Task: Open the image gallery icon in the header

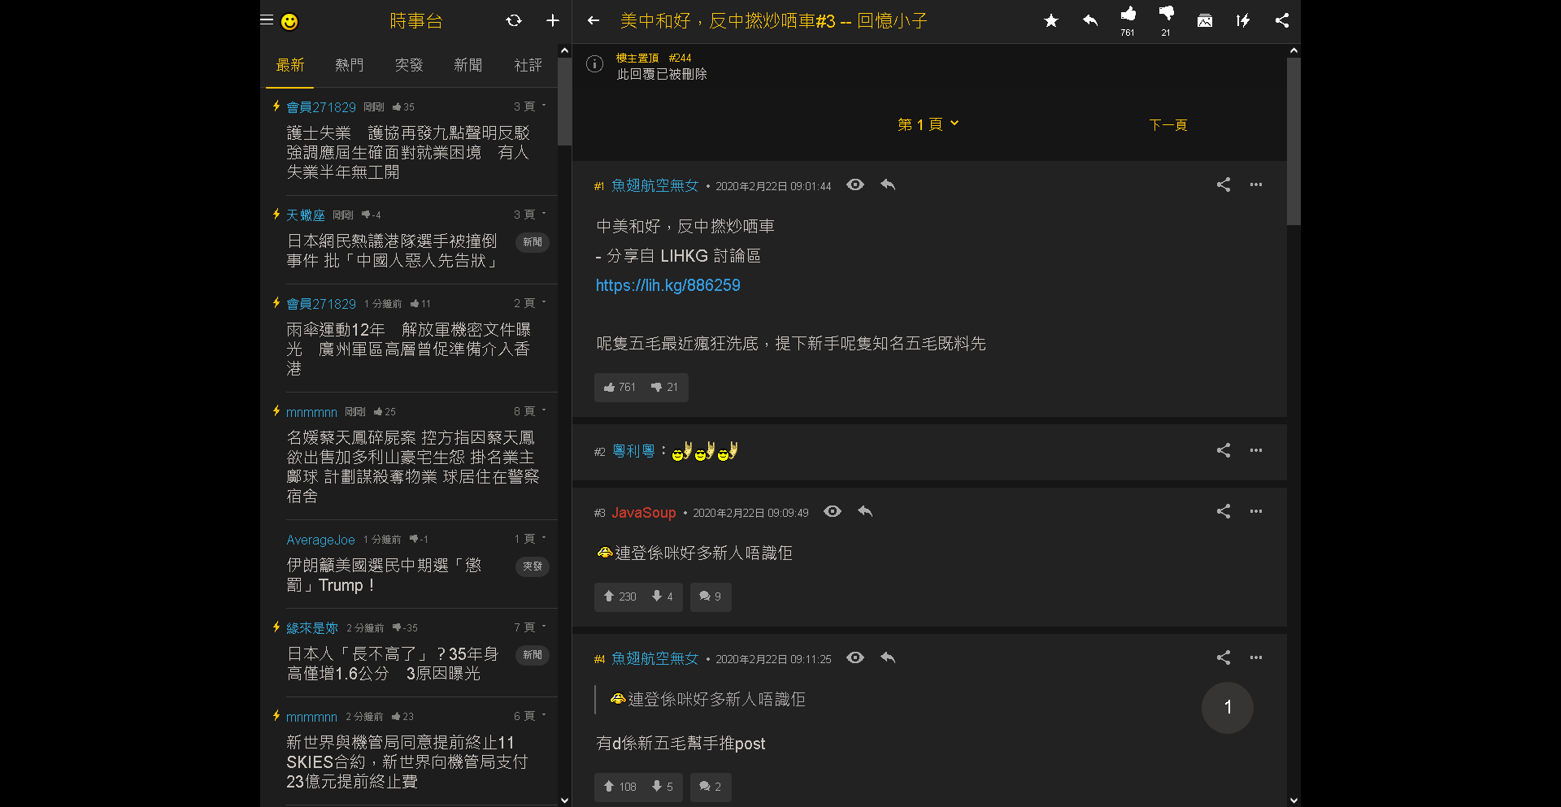Action: pyautogui.click(x=1205, y=20)
